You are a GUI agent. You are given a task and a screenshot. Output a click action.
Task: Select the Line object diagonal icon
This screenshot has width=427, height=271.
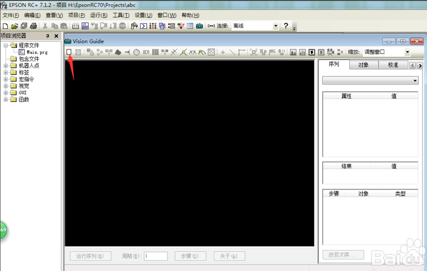click(x=232, y=52)
